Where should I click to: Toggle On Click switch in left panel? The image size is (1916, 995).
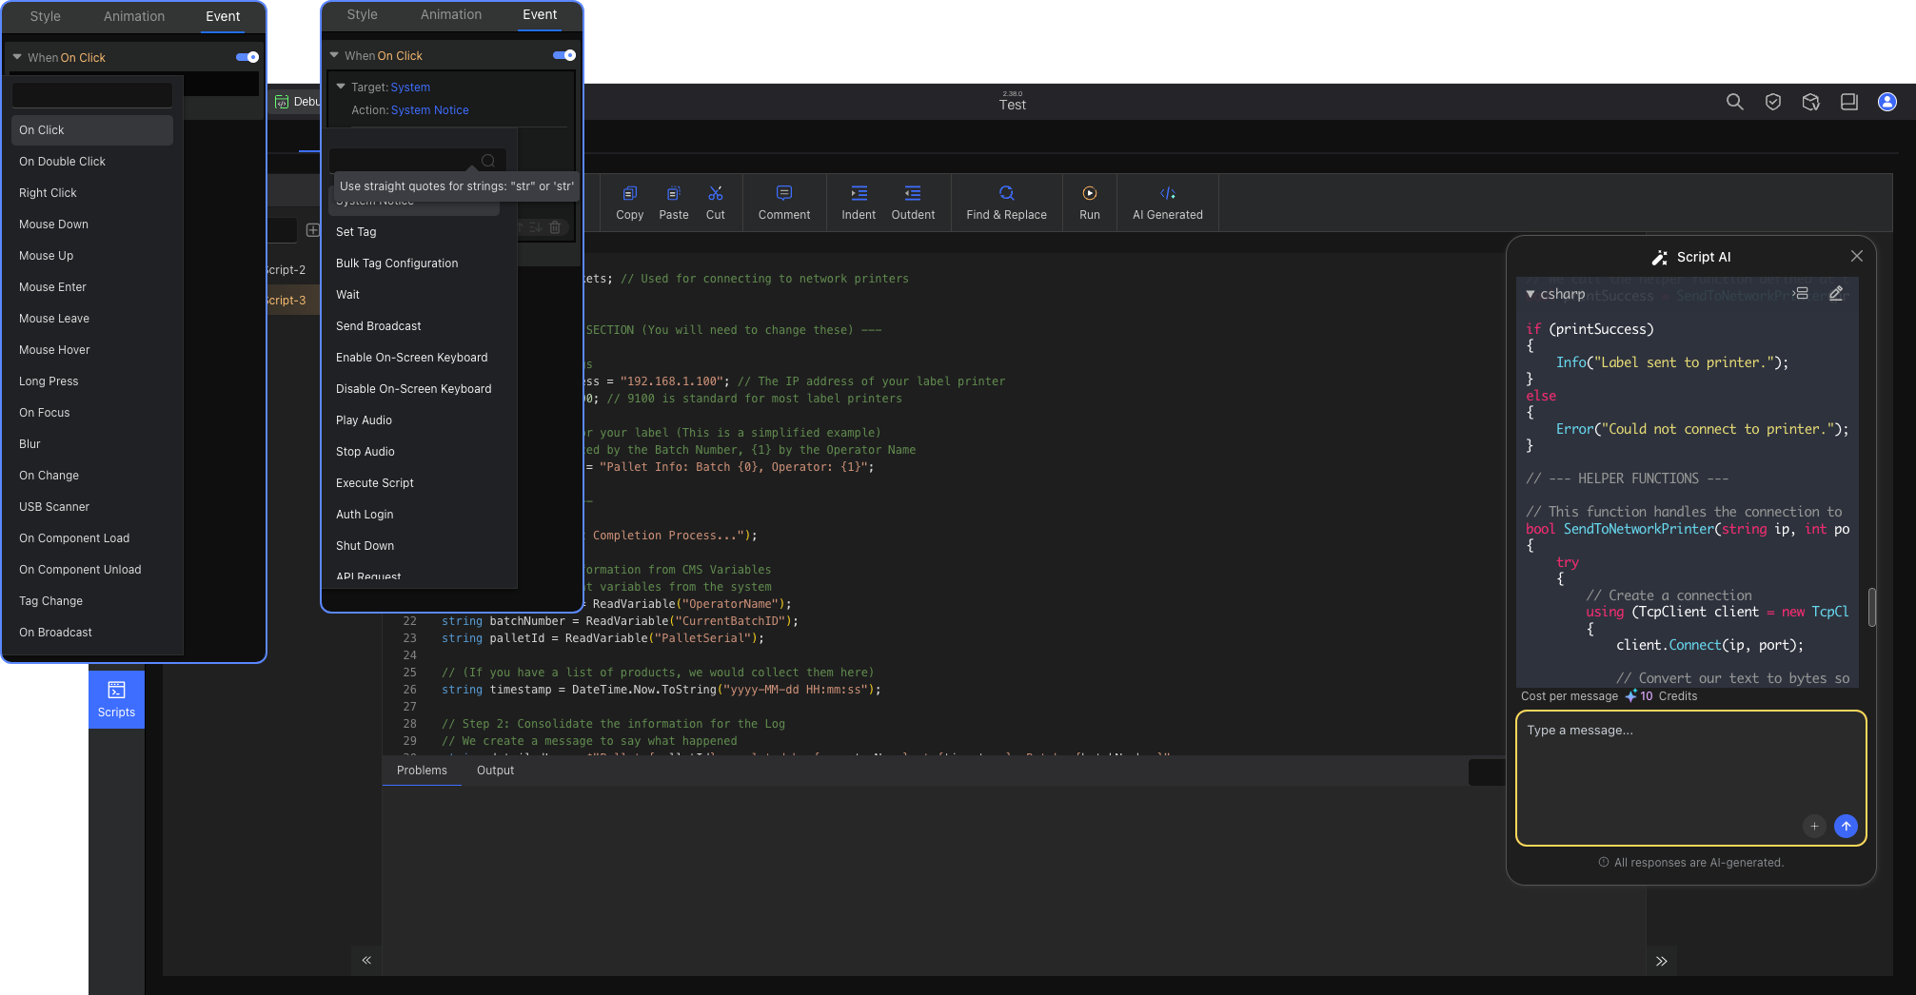[247, 57]
